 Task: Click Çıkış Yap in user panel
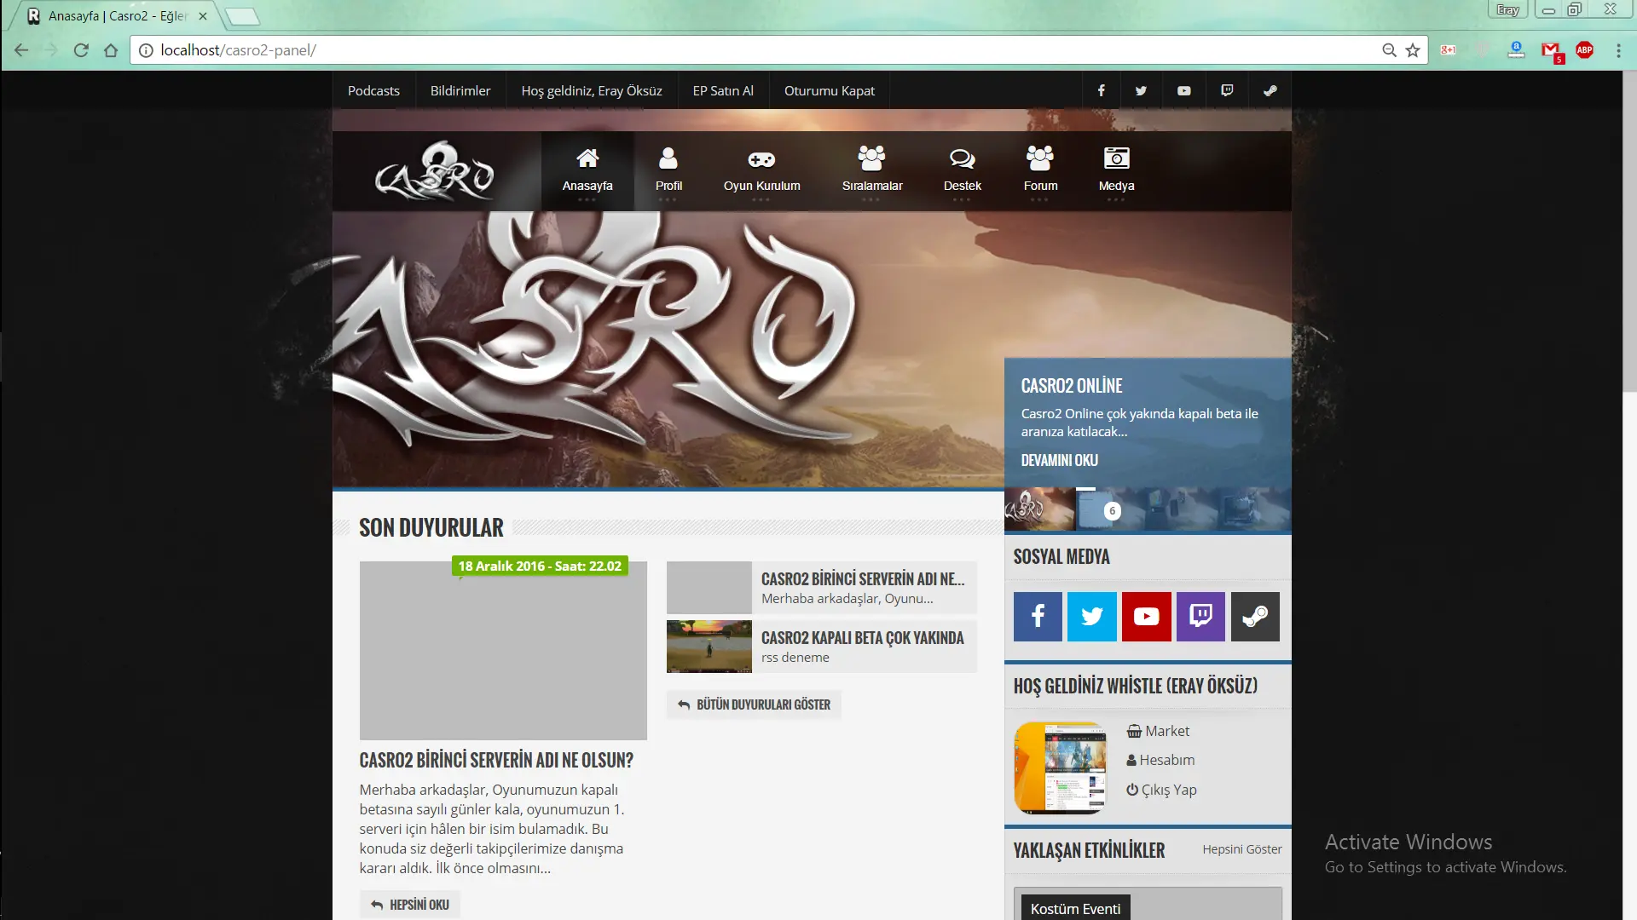click(x=1161, y=790)
